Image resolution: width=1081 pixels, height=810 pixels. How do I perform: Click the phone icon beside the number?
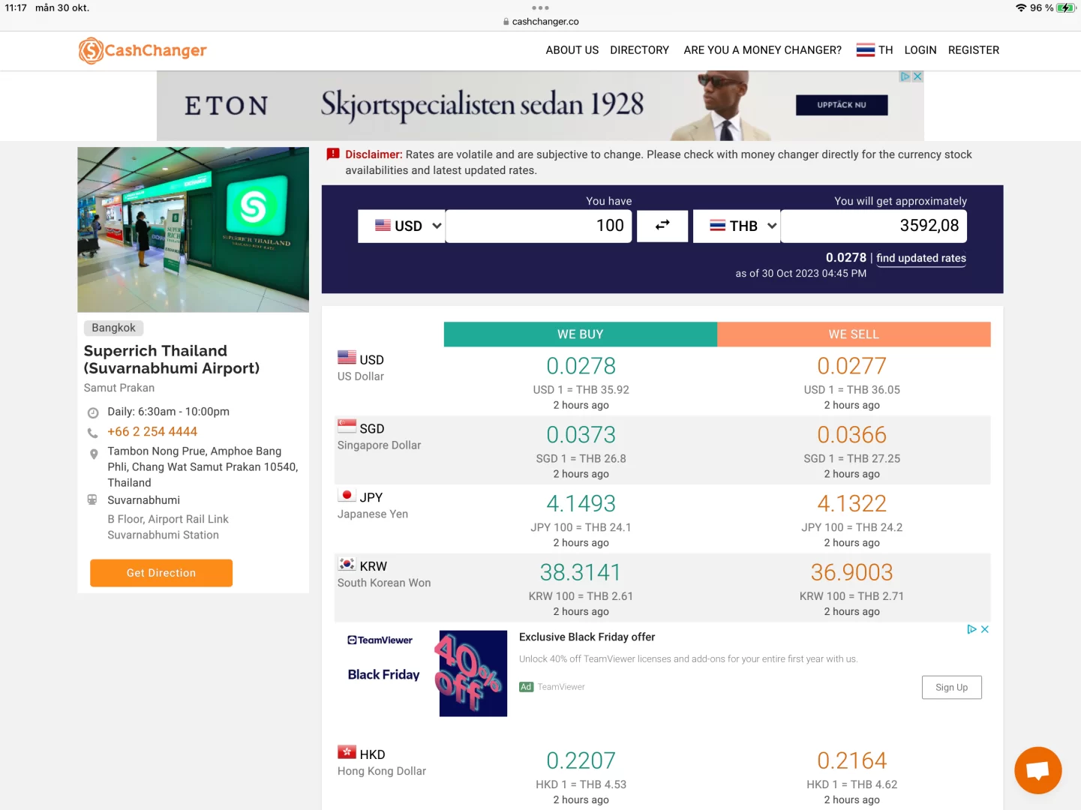93,433
